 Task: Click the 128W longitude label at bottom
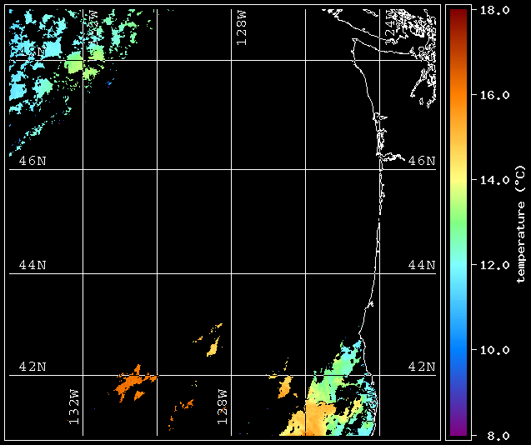222,407
